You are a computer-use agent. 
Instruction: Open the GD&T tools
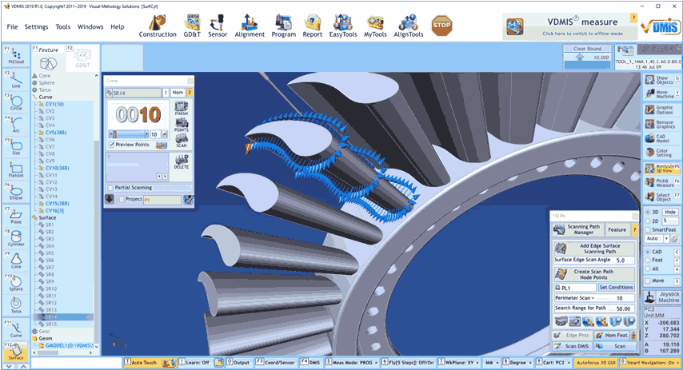click(192, 26)
